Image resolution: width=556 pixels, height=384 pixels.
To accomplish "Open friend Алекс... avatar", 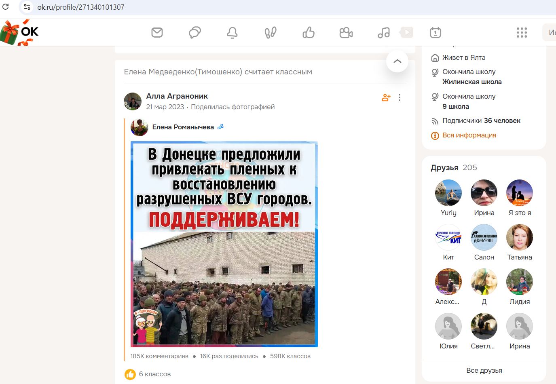I will click(x=448, y=282).
